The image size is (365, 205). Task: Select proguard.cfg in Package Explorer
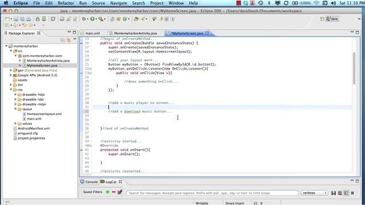28,133
